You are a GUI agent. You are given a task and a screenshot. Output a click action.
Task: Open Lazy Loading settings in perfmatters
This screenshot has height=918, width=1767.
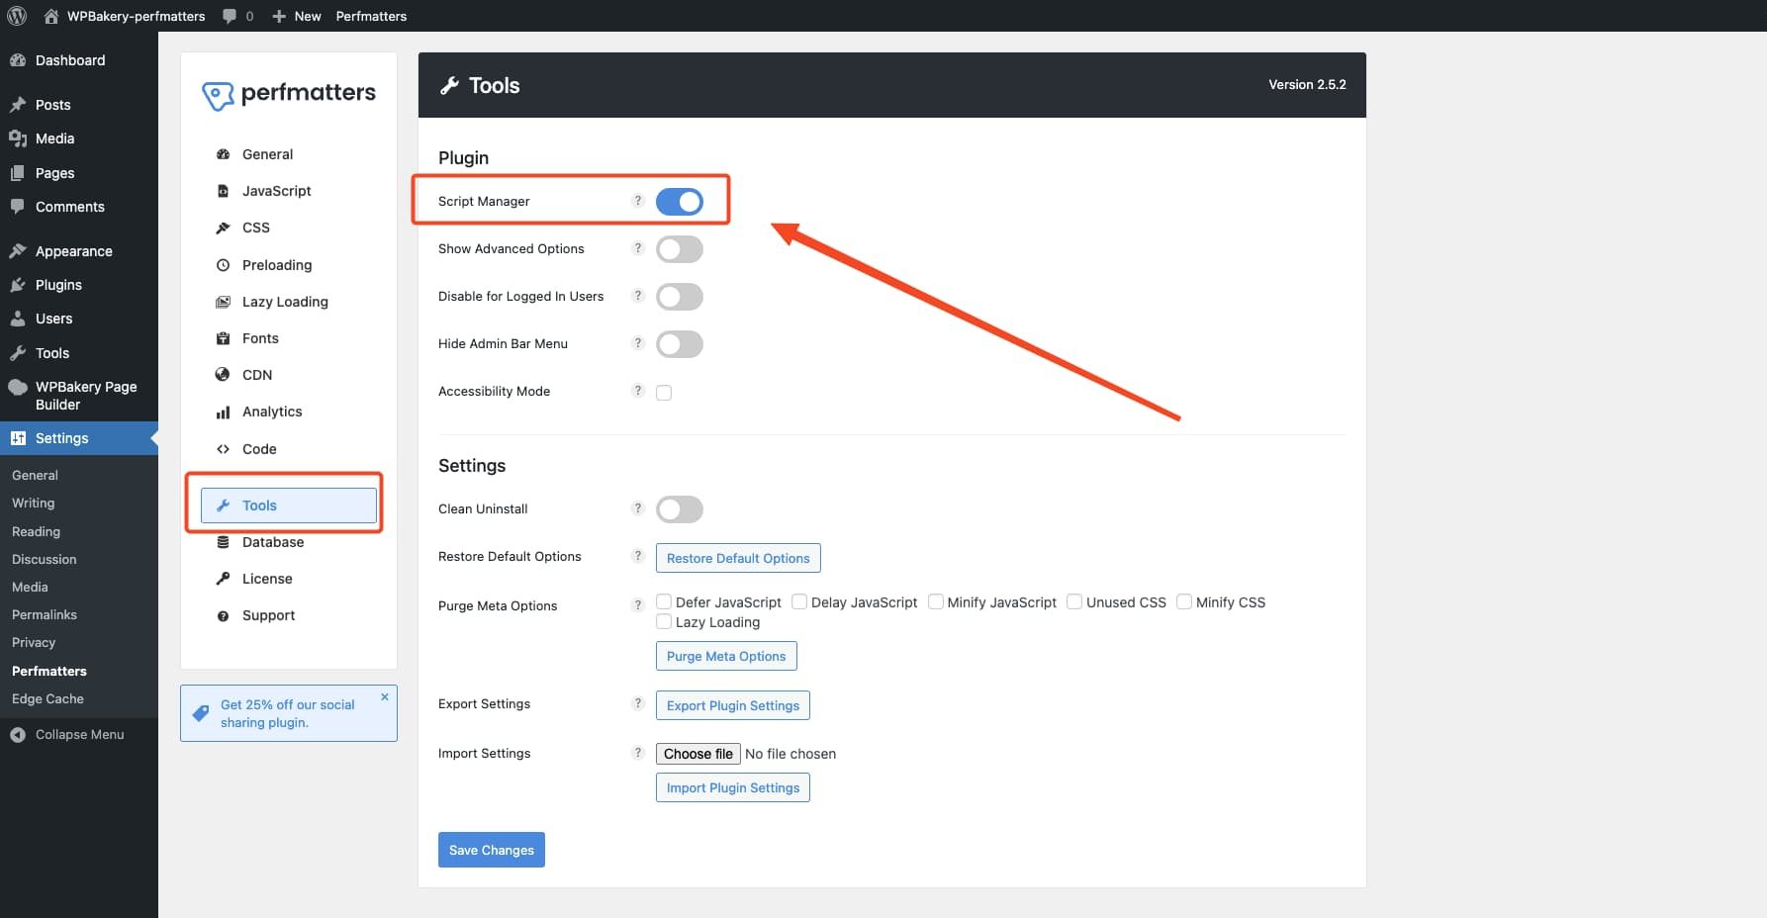click(x=285, y=301)
